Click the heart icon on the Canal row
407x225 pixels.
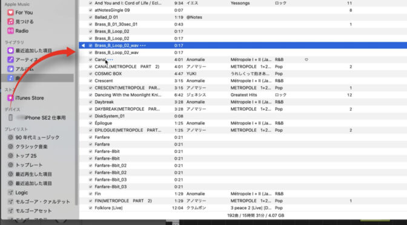[x=306, y=60]
